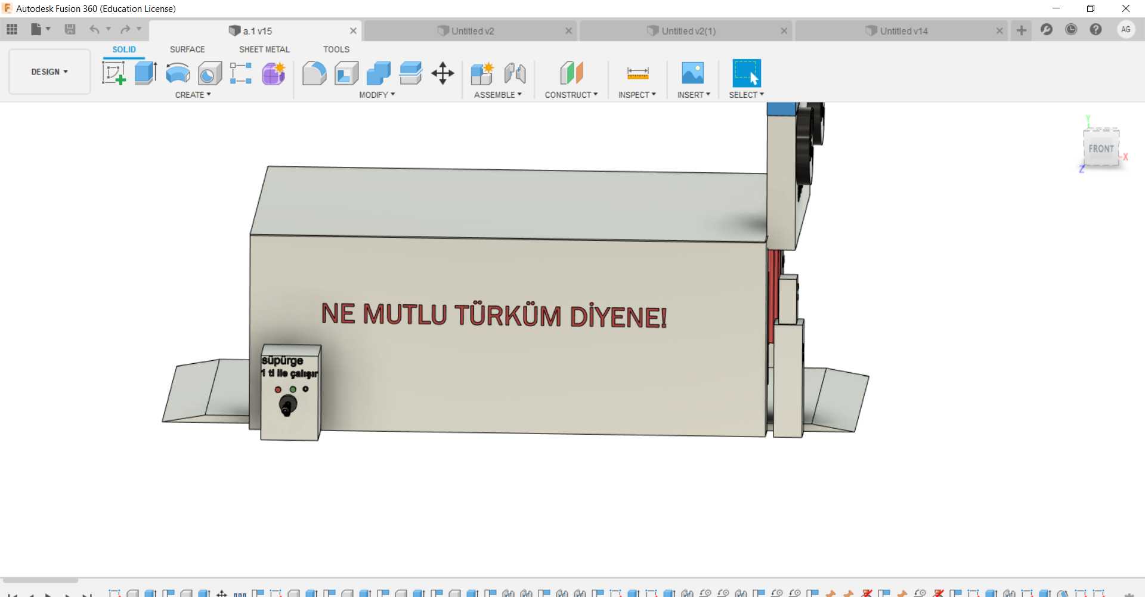Open the Job Status clock icon
Screen dimensions: 1145x597
click(1071, 29)
